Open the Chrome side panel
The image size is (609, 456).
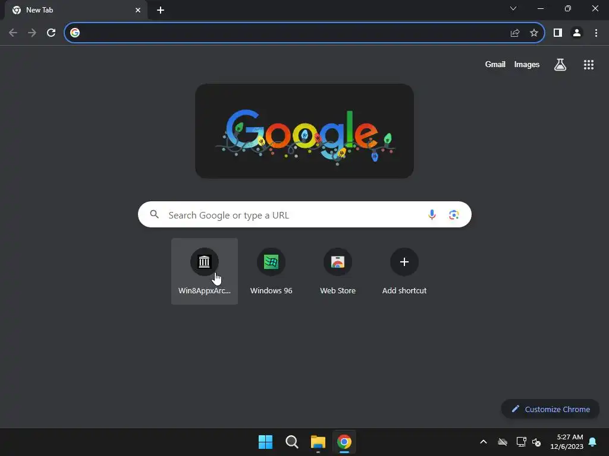558,33
